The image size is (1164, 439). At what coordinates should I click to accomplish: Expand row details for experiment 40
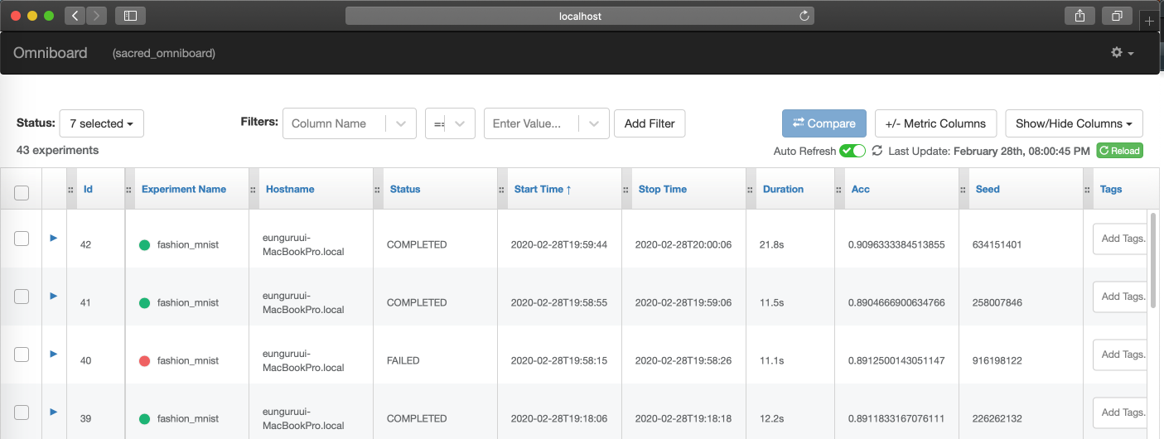(x=54, y=354)
